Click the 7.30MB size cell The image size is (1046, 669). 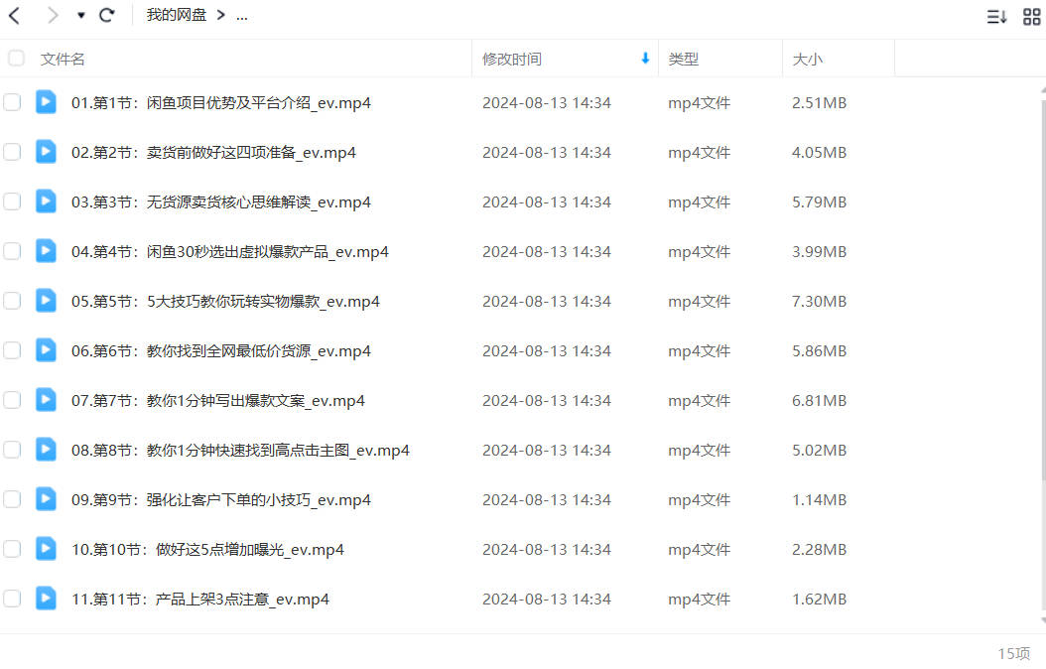pyautogui.click(x=819, y=302)
